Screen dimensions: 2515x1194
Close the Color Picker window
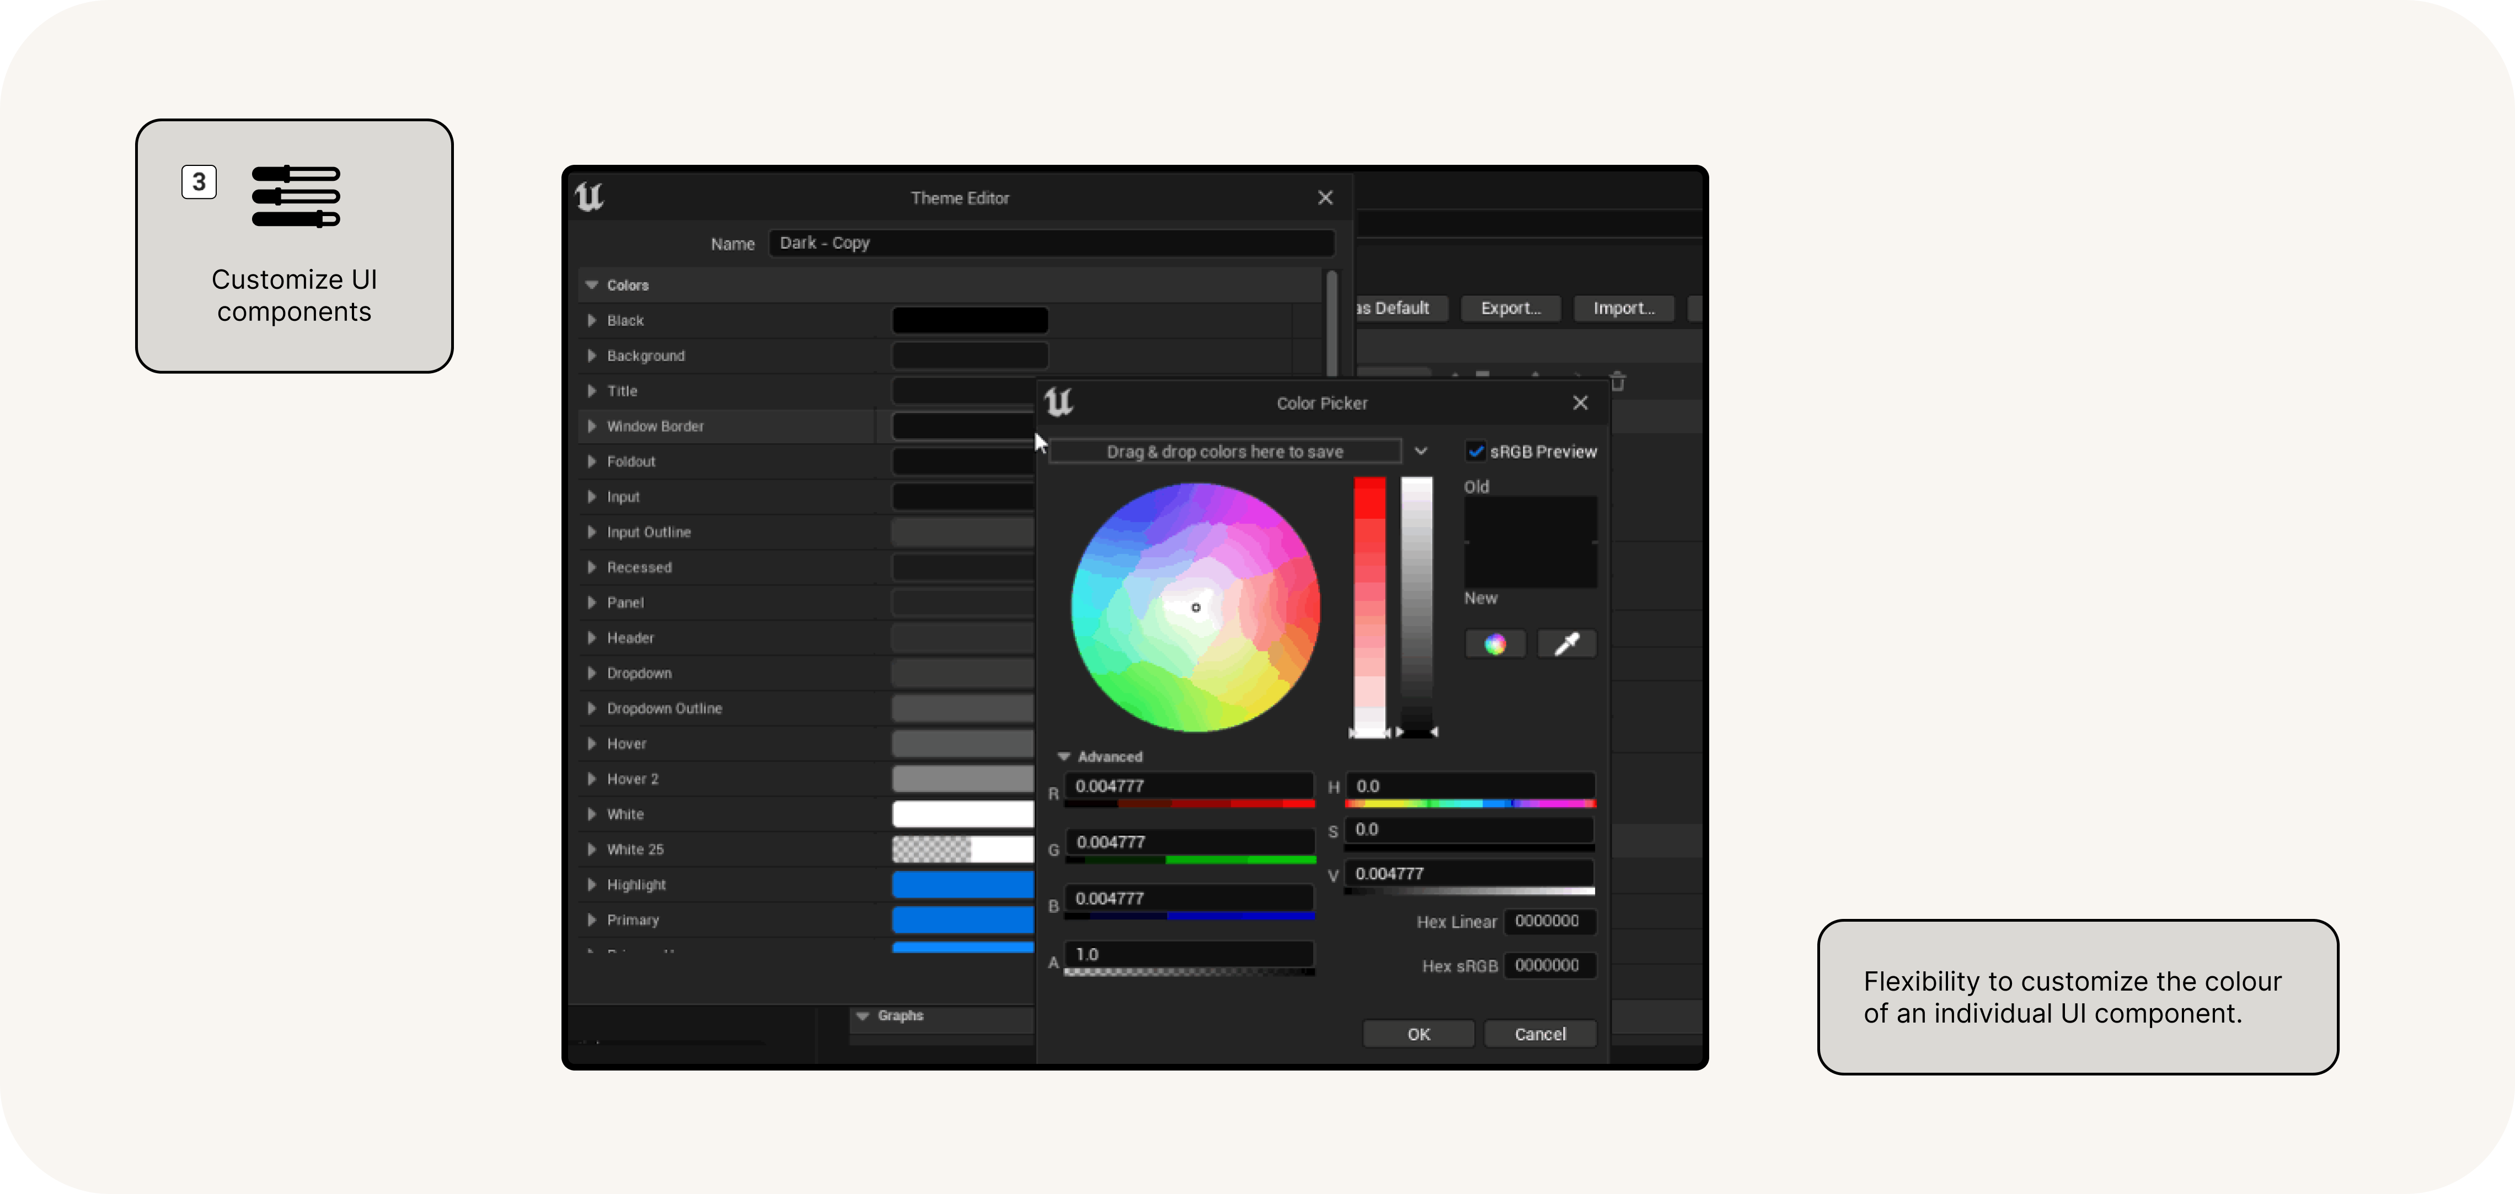1580,403
